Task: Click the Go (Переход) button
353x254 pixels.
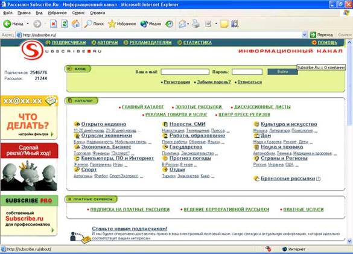Action: pyautogui.click(x=322, y=34)
